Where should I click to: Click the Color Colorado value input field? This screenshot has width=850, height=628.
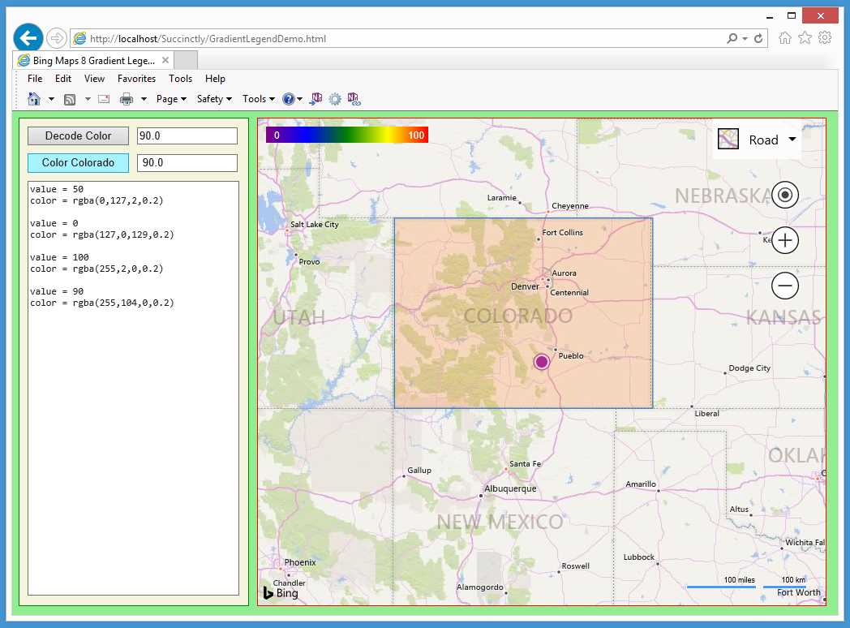point(187,163)
